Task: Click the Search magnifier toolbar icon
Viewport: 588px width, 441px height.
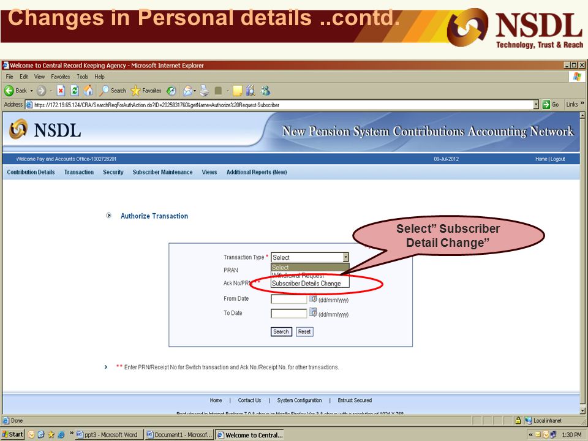Action: tap(104, 91)
